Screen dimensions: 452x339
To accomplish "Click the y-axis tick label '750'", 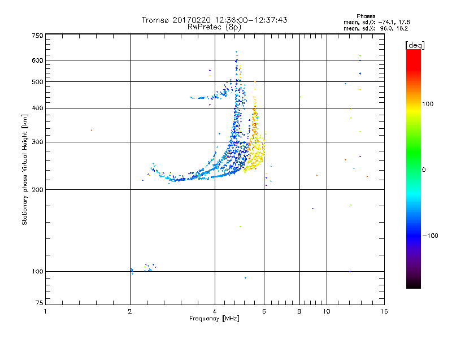I will [38, 36].
